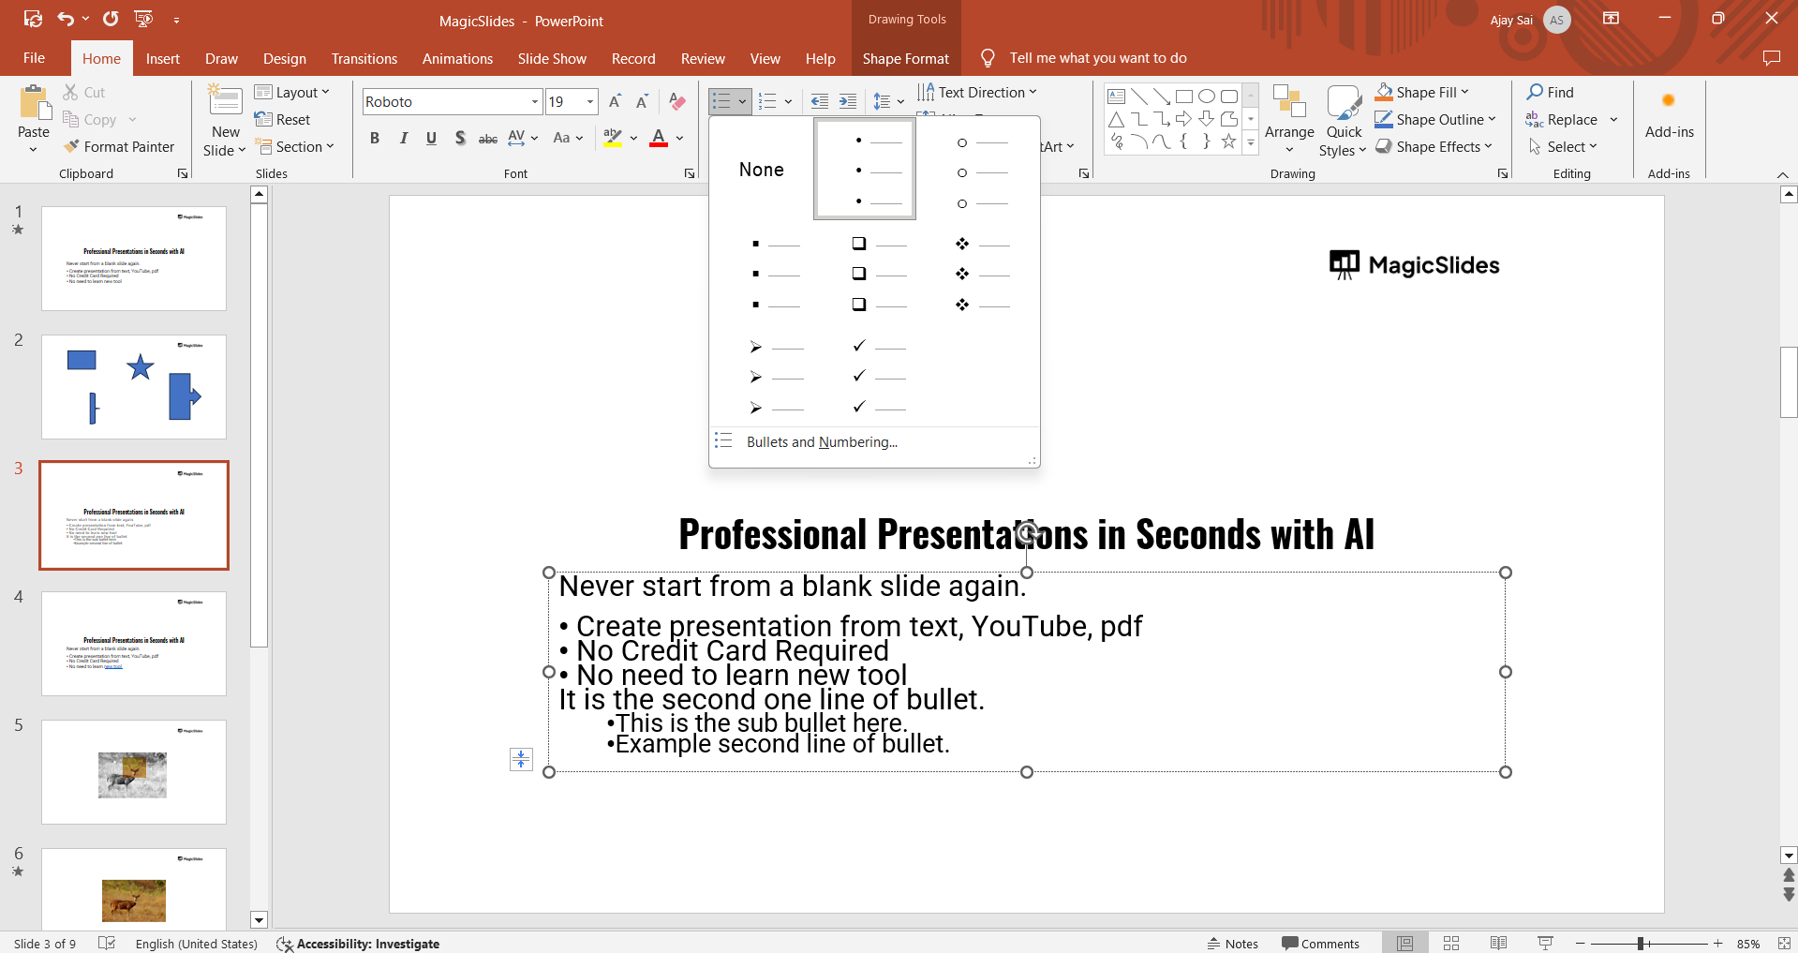Click the Copy button
This screenshot has height=953, width=1798.
tap(90, 119)
